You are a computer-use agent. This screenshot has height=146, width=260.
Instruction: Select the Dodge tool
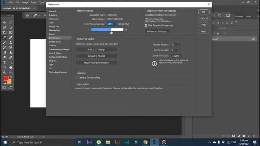(4, 57)
